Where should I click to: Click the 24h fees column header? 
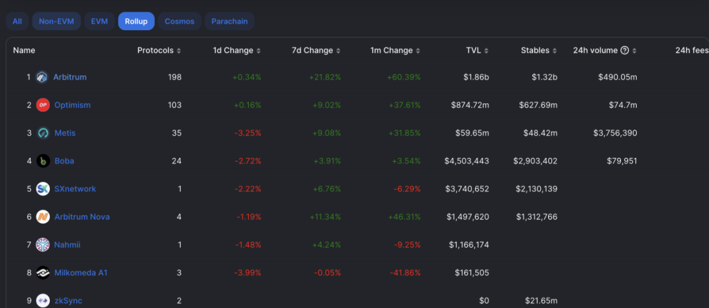[692, 50]
